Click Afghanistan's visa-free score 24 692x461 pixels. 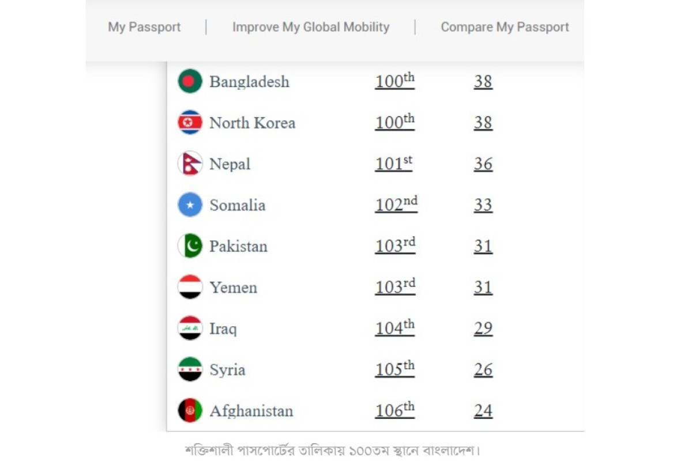click(483, 411)
